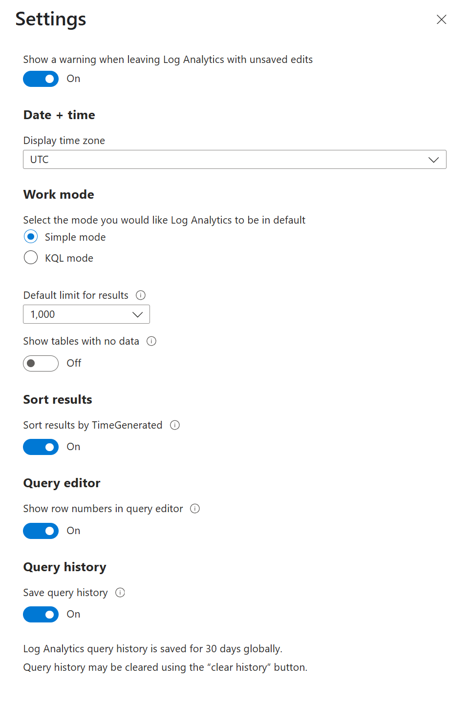Turn off the Show row numbers toggle

coord(41,531)
